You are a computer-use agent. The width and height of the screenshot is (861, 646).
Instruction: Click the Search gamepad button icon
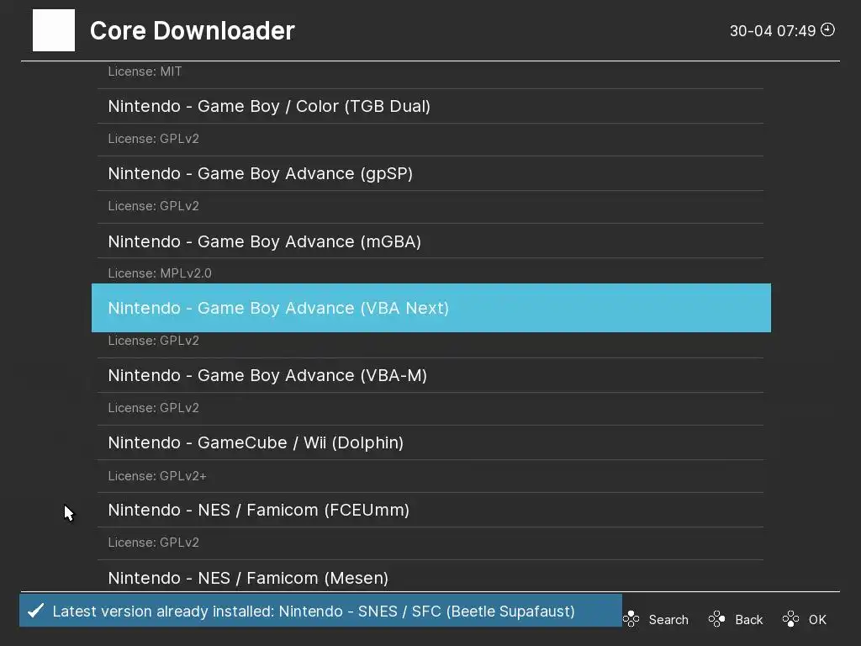631,619
